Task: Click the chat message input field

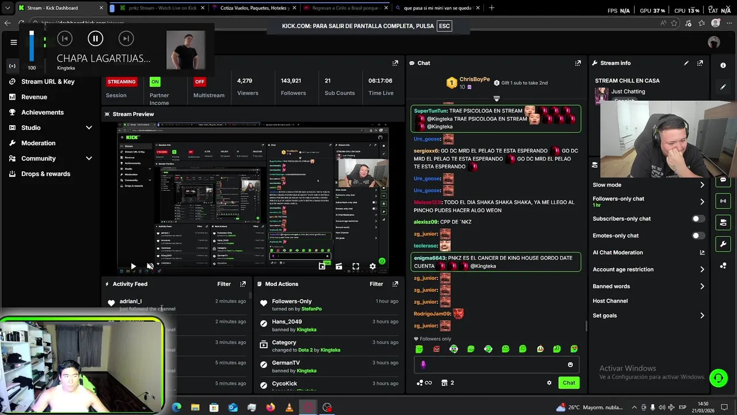Action: coord(496,364)
